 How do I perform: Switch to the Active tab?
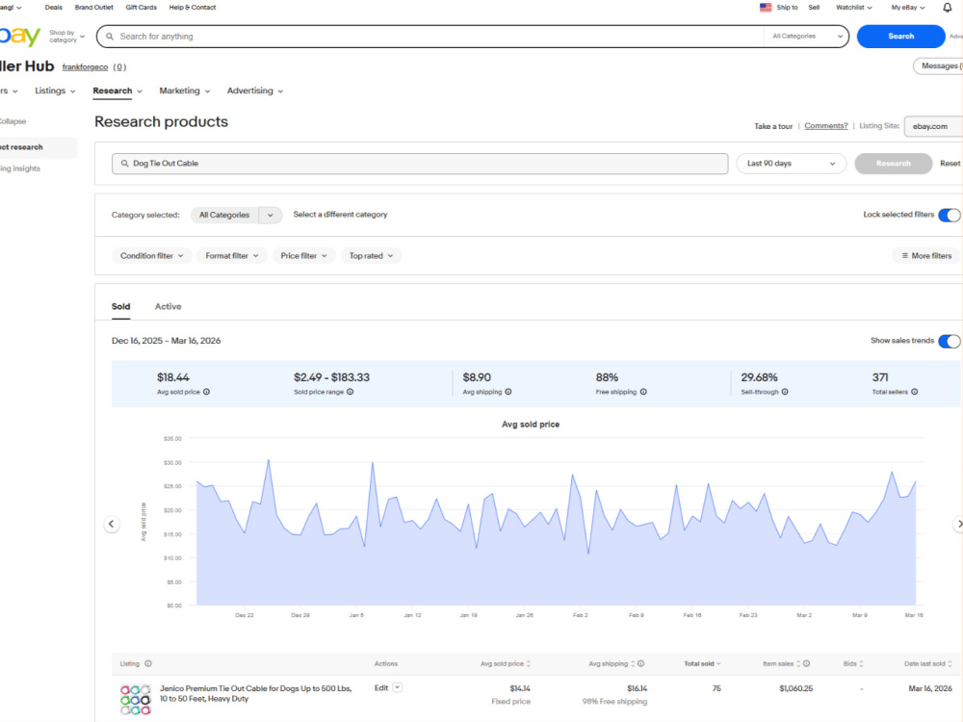(168, 306)
